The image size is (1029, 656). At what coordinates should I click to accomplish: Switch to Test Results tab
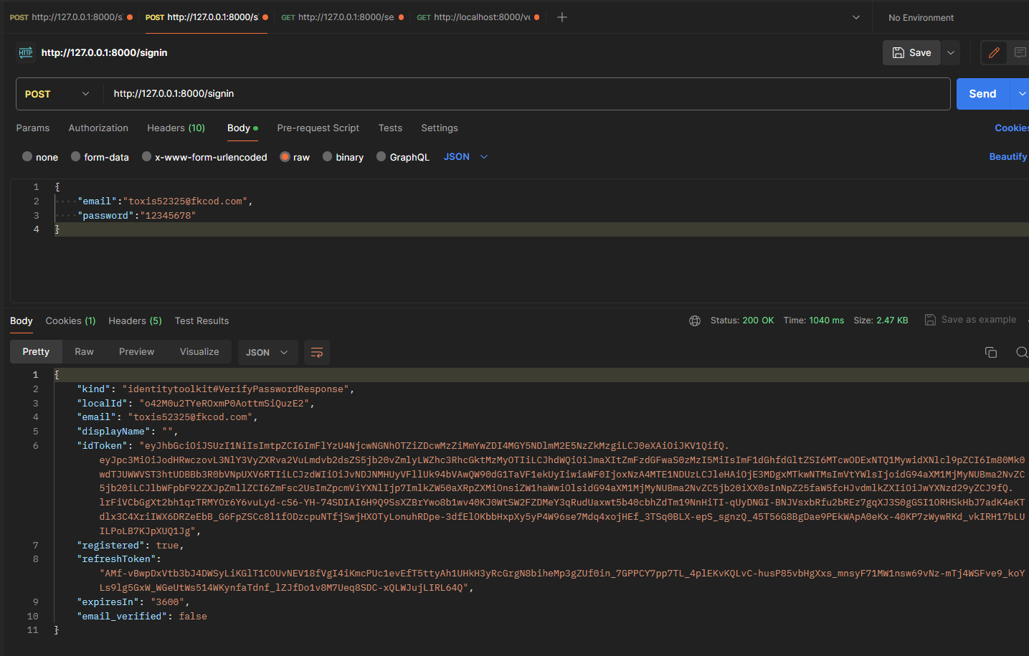[201, 320]
